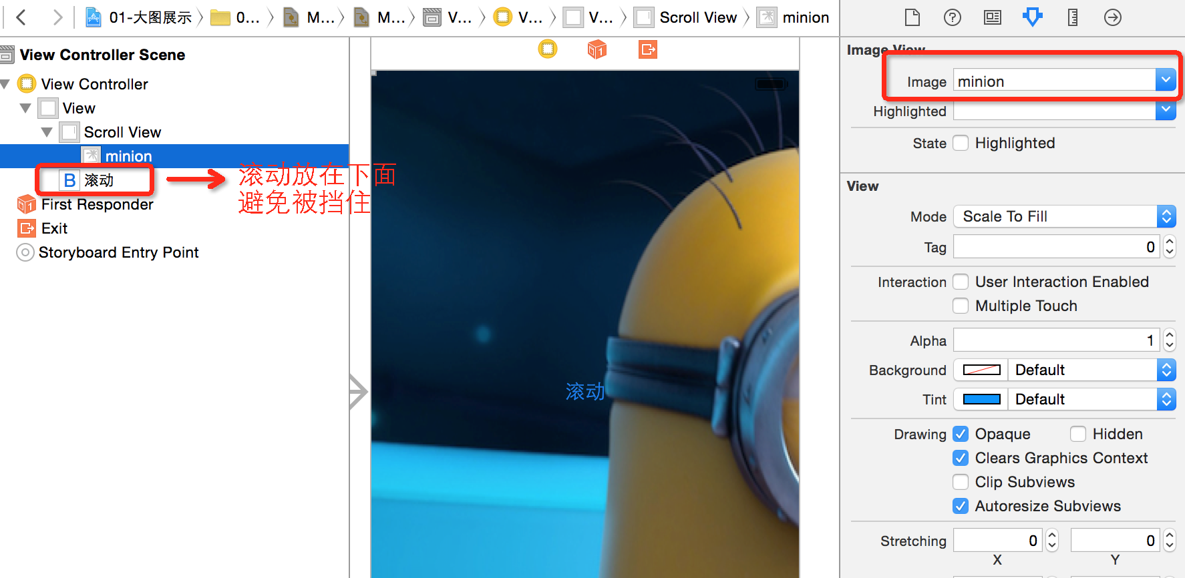Click the Stretching X value field
1185x578 pixels.
point(997,540)
